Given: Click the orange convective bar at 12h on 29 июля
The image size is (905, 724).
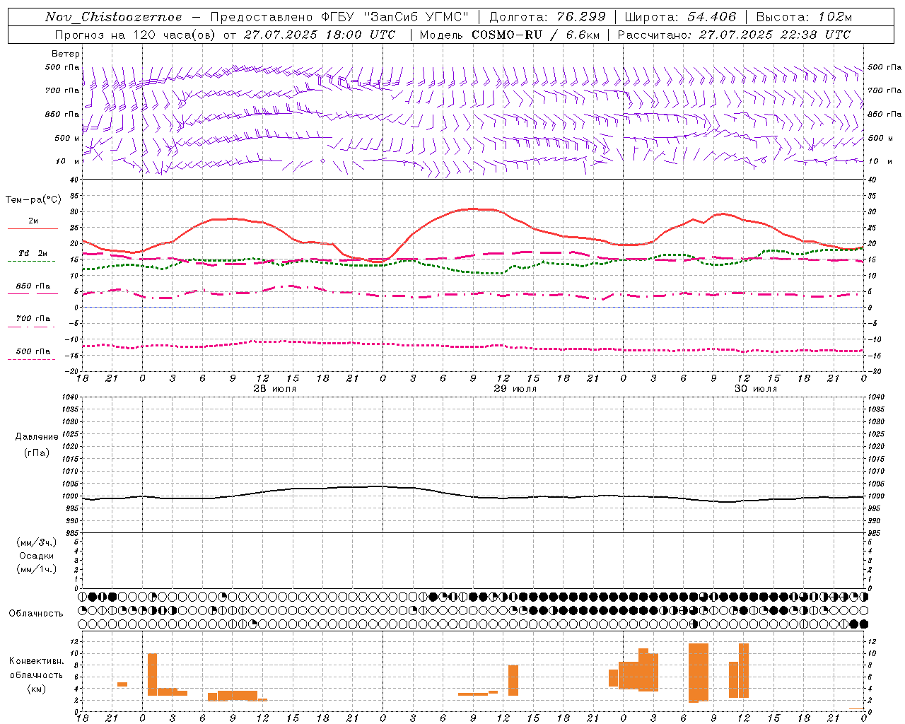Looking at the screenshot, I should coord(513,680).
